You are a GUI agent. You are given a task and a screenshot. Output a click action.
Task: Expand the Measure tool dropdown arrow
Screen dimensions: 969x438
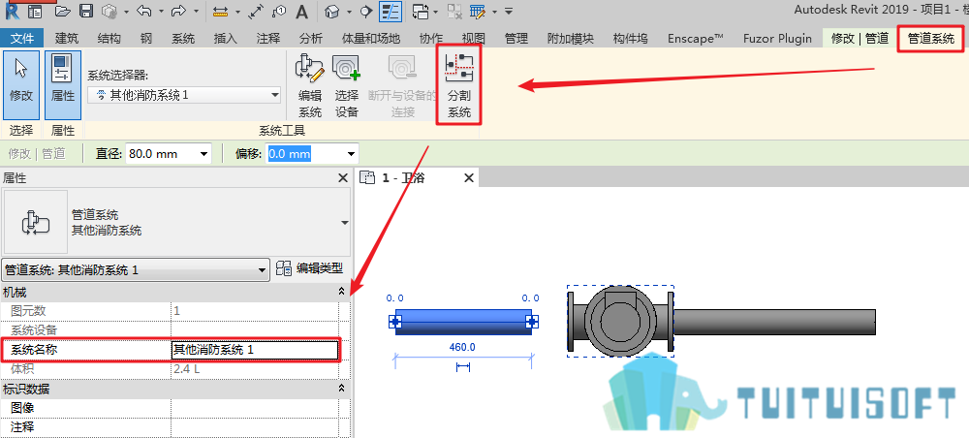click(237, 11)
